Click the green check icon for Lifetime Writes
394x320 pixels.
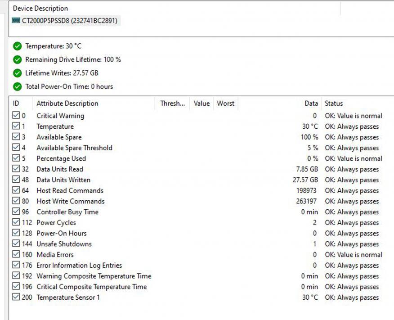[x=18, y=73]
